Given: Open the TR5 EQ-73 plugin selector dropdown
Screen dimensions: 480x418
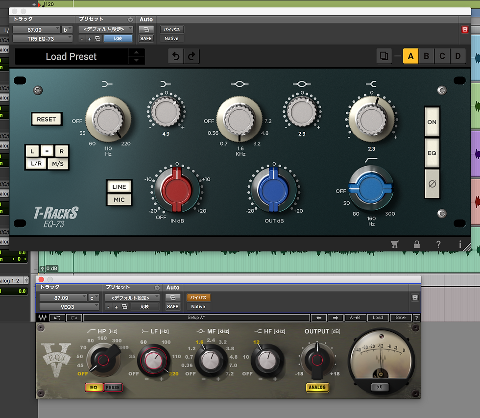Looking at the screenshot, I should coord(42,39).
